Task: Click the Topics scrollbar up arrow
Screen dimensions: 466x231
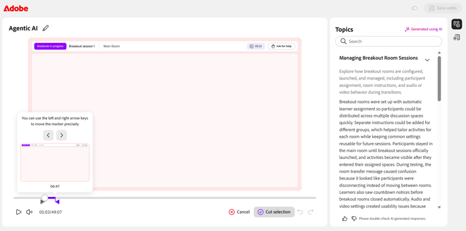Action: pyautogui.click(x=439, y=53)
